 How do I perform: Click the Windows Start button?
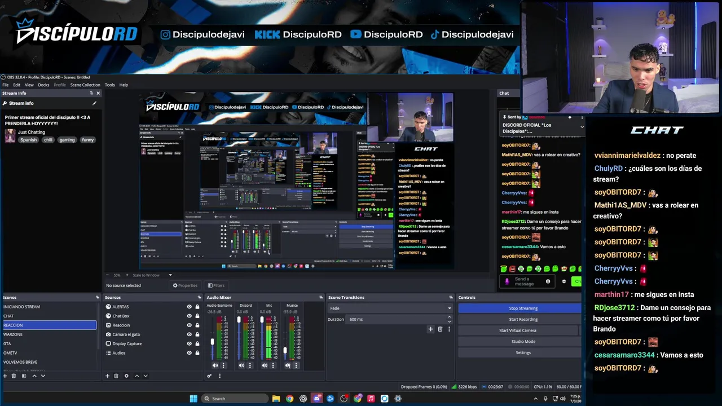click(x=193, y=399)
